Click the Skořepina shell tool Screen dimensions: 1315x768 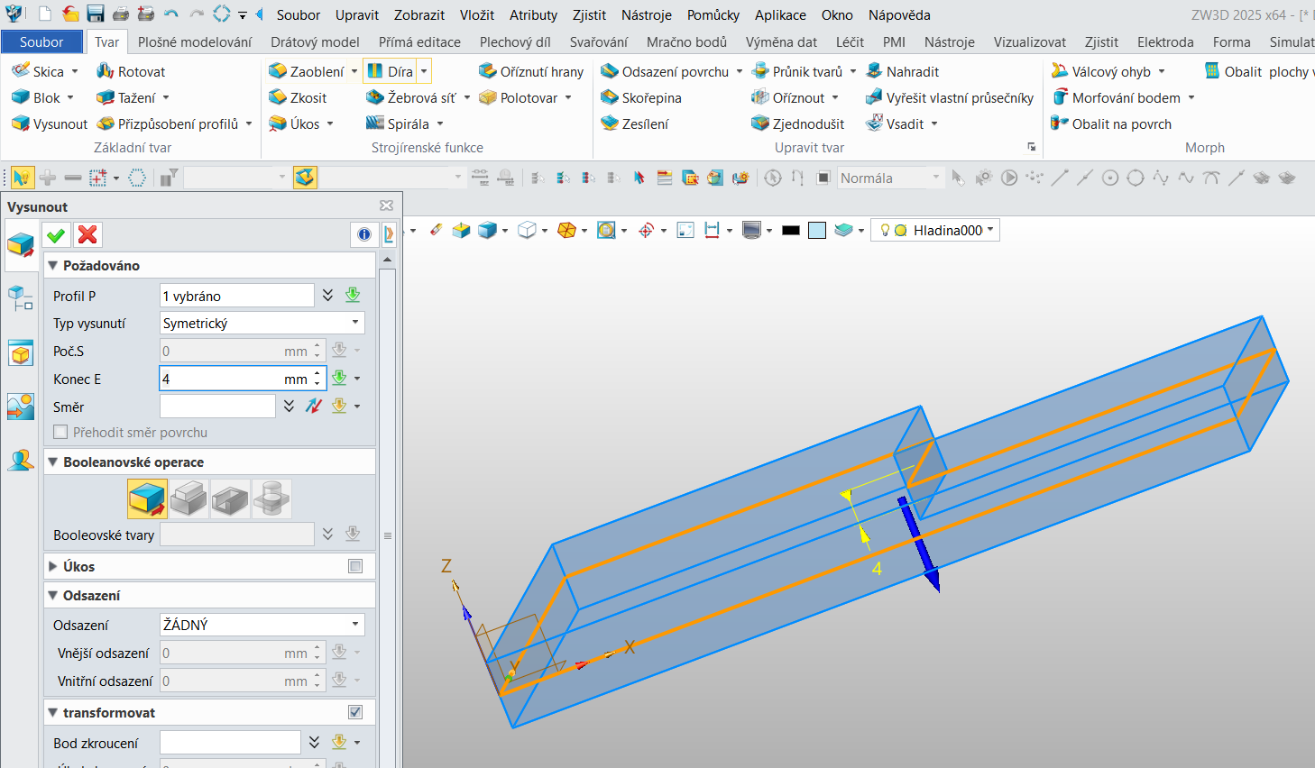[x=641, y=97]
